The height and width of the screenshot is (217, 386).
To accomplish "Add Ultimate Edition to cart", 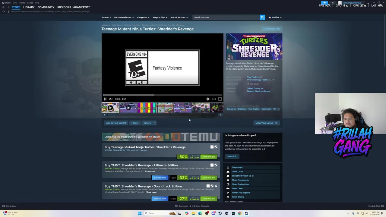I will [208, 178].
